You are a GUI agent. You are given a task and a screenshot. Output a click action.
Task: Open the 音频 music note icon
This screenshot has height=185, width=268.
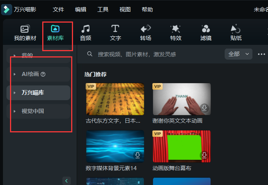coord(86,29)
